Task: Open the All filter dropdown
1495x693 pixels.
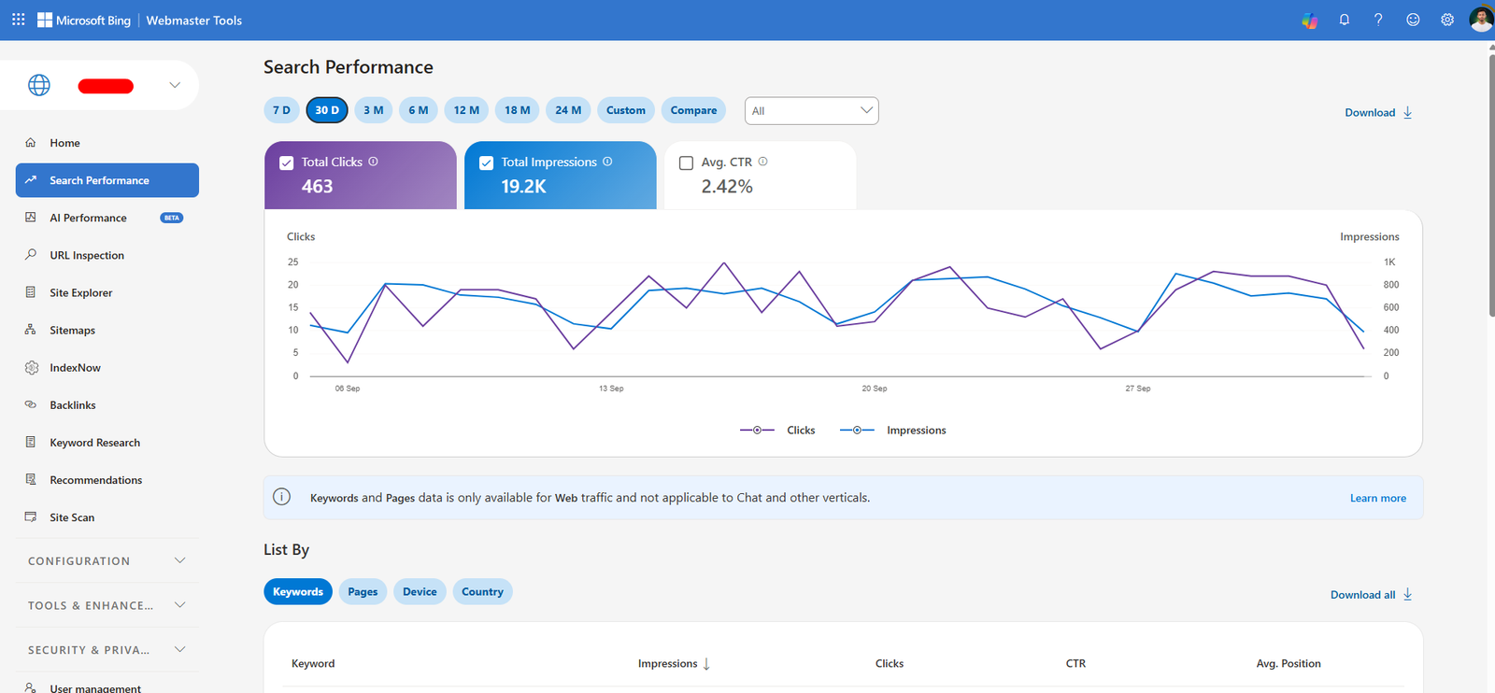Action: pyautogui.click(x=811, y=110)
